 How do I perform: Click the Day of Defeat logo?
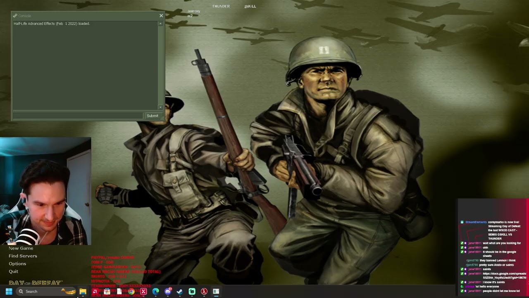click(36, 283)
